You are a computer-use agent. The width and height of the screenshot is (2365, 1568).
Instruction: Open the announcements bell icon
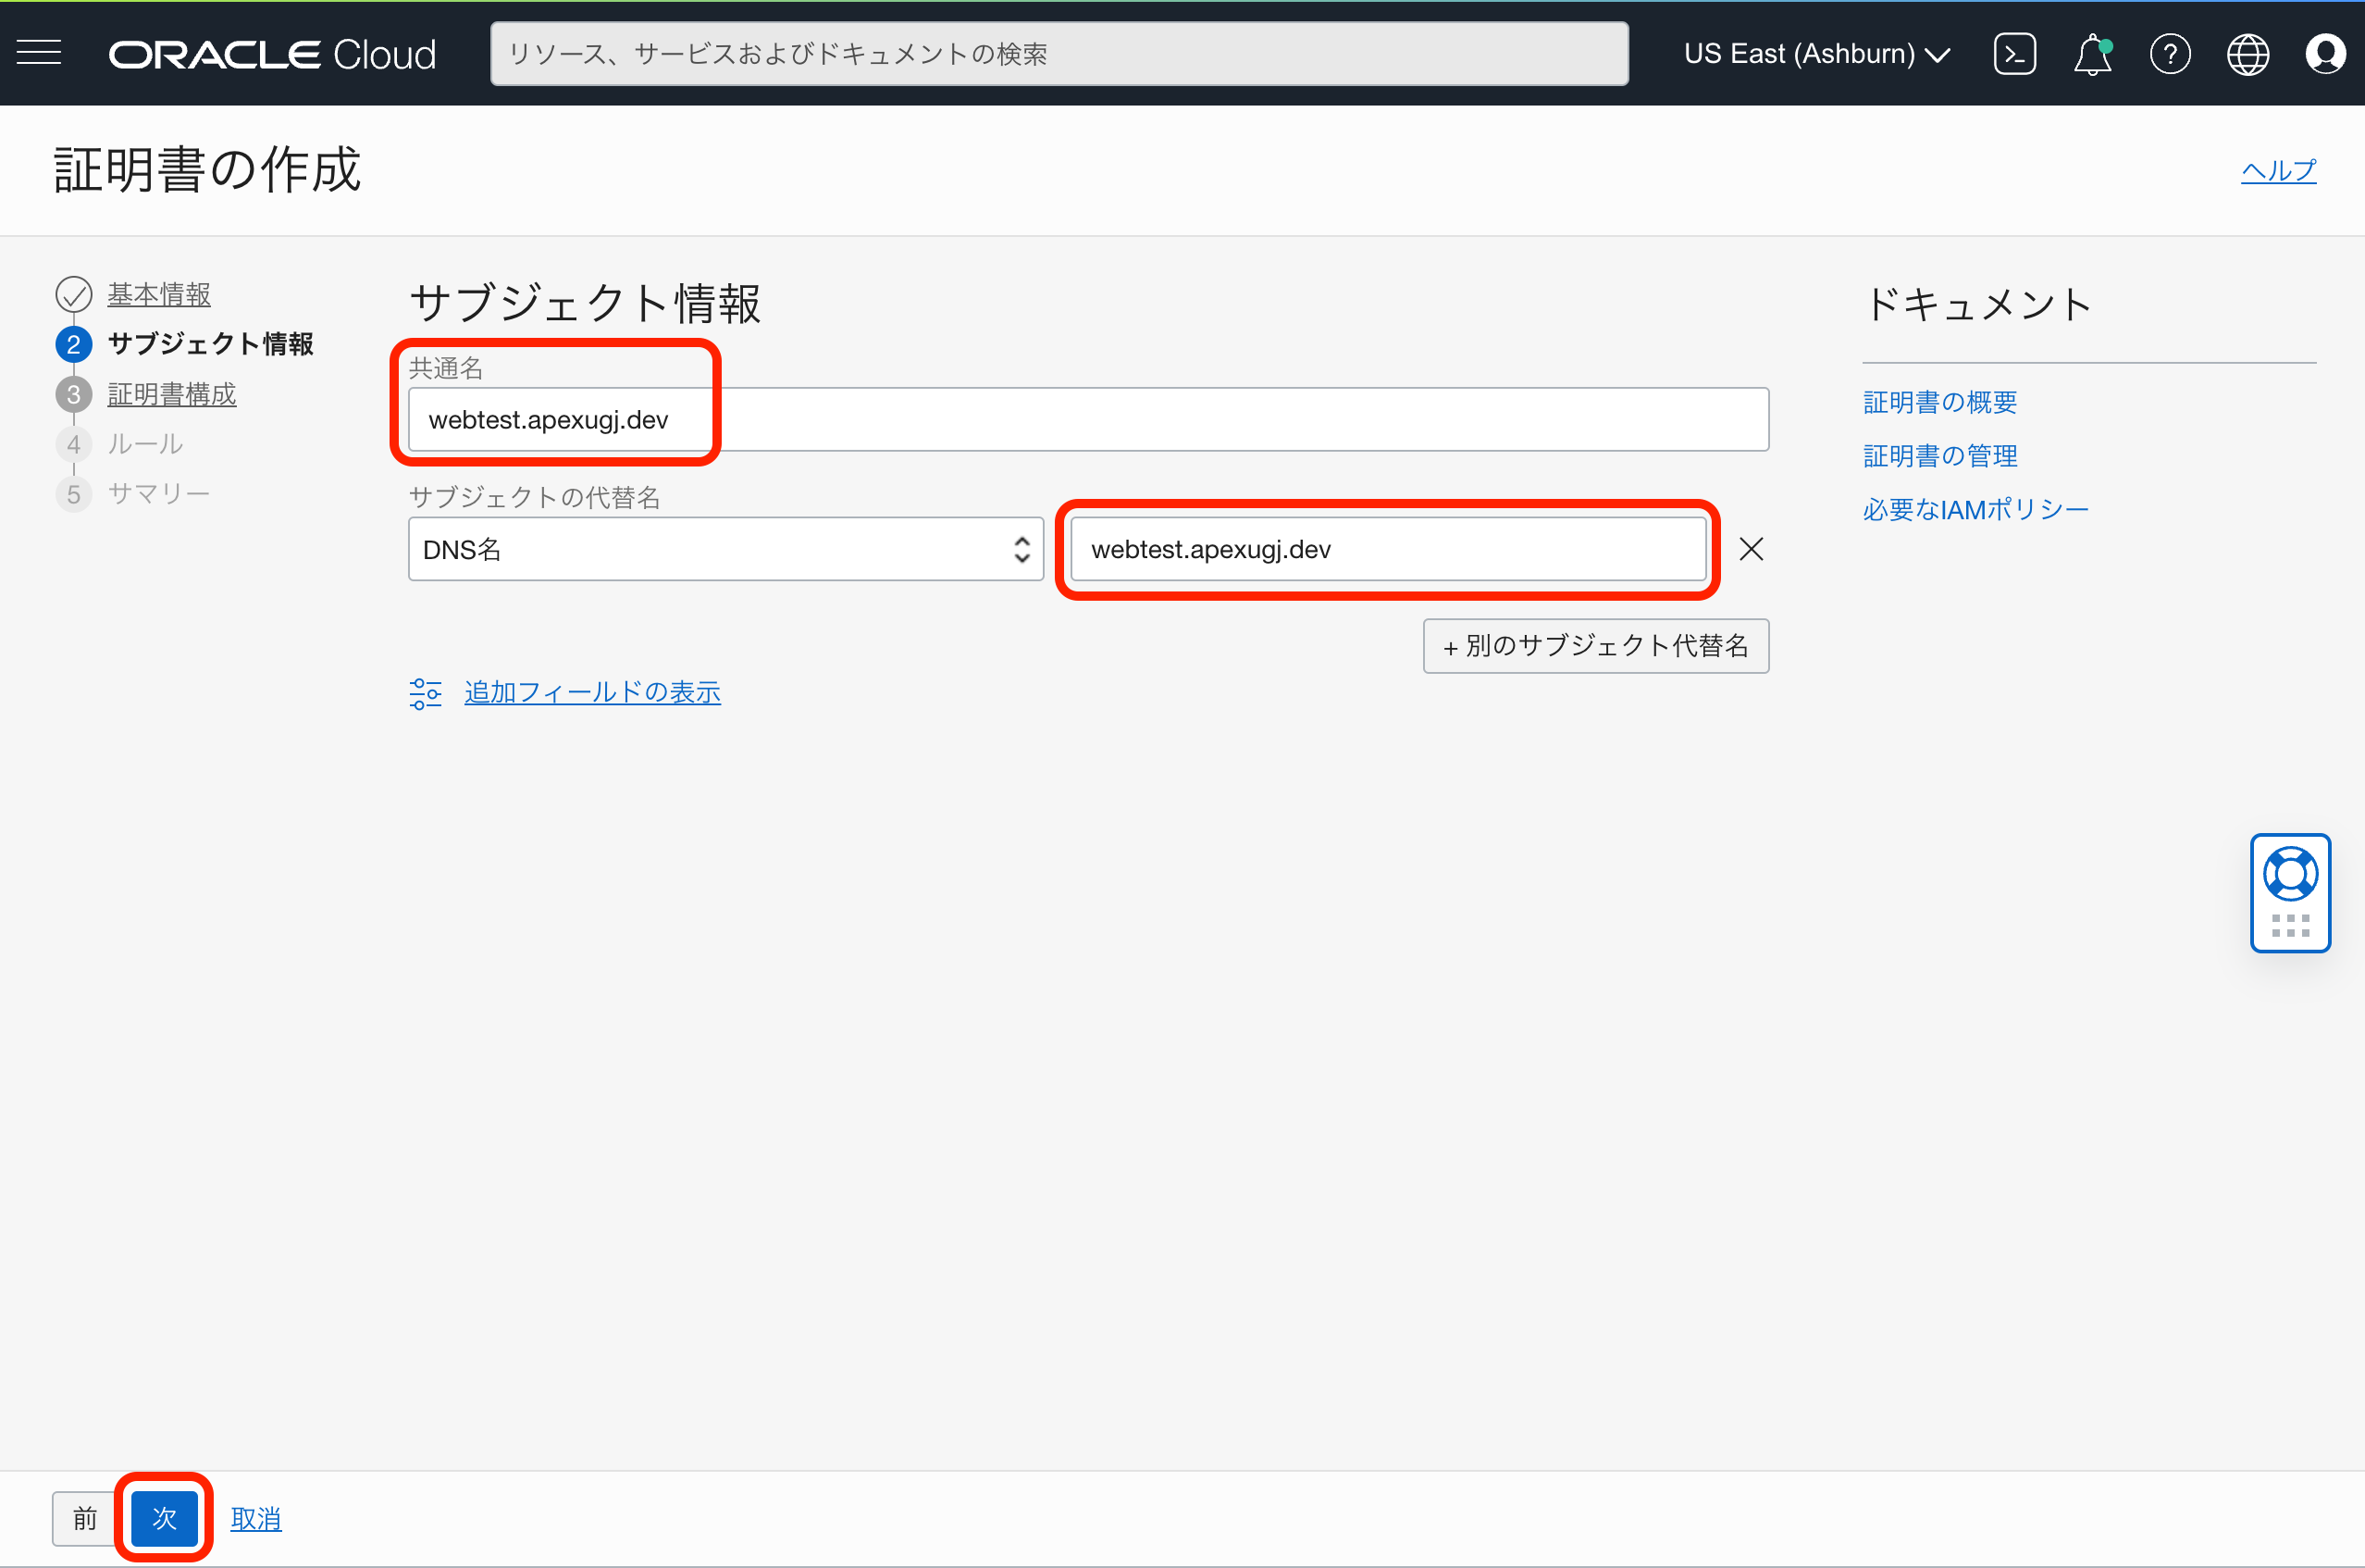(2092, 54)
